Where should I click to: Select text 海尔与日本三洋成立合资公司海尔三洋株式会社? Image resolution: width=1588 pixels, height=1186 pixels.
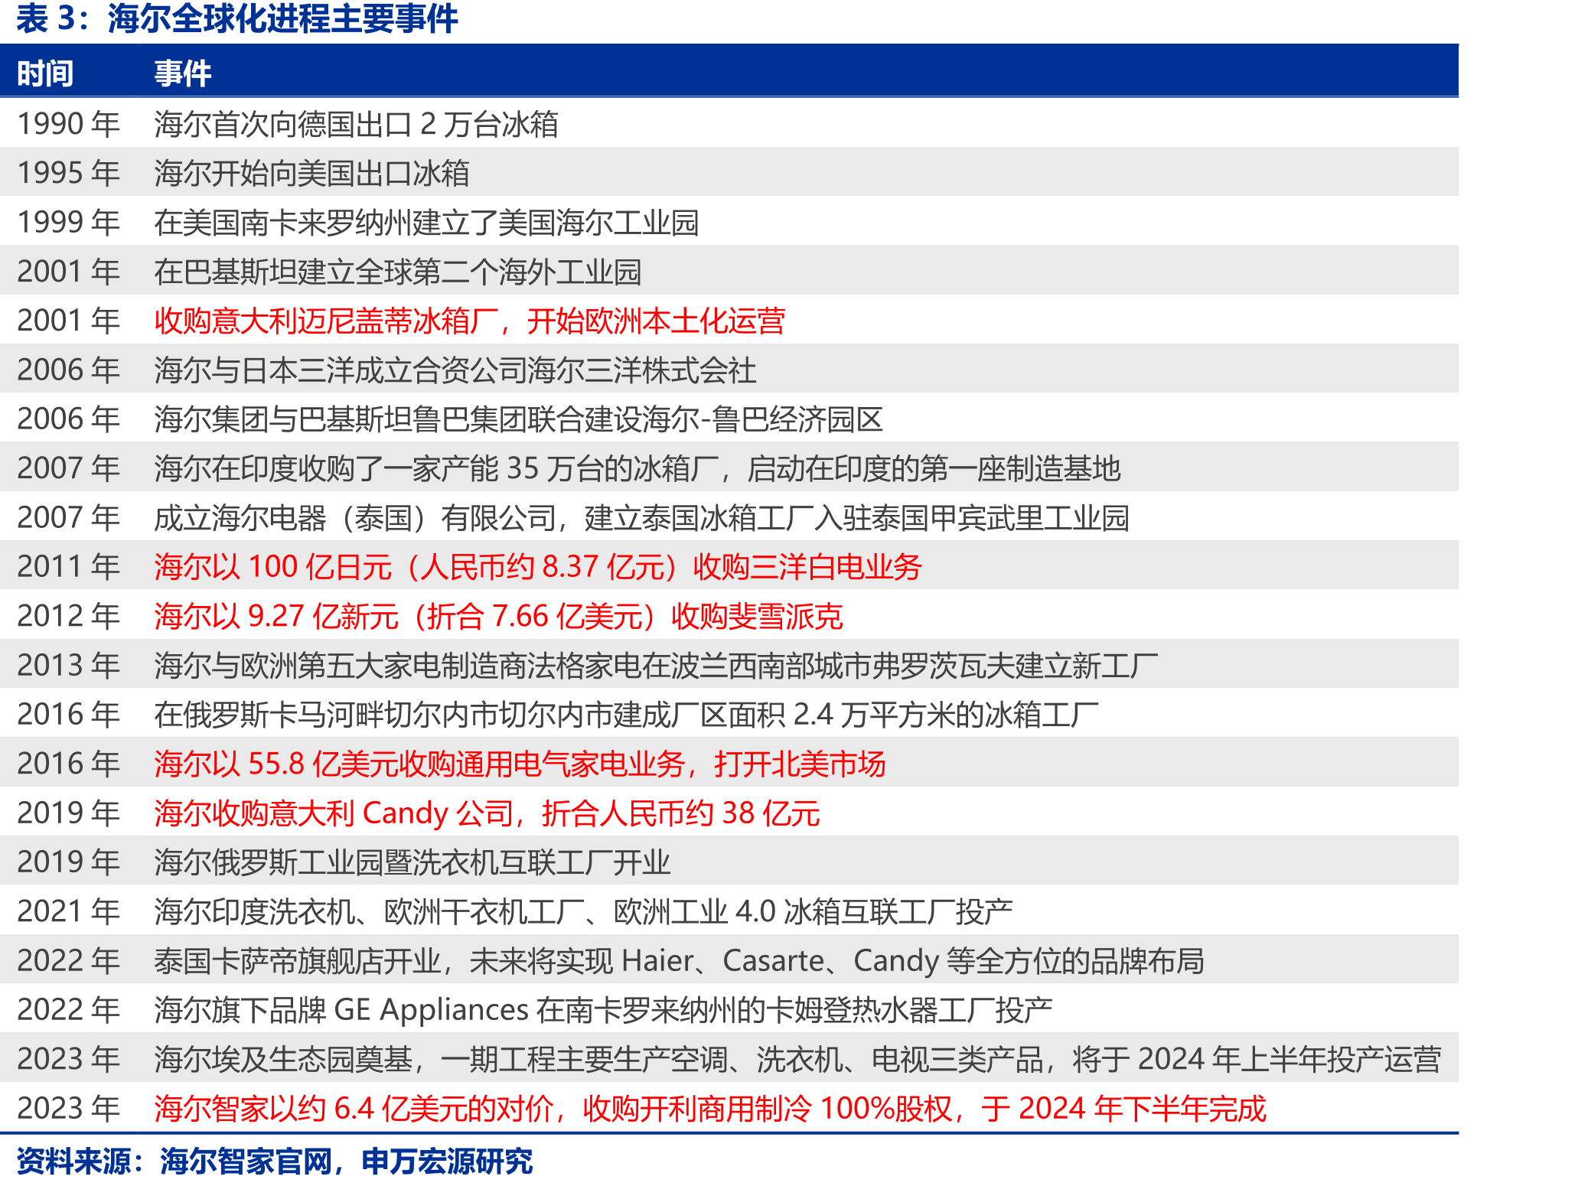[455, 370]
